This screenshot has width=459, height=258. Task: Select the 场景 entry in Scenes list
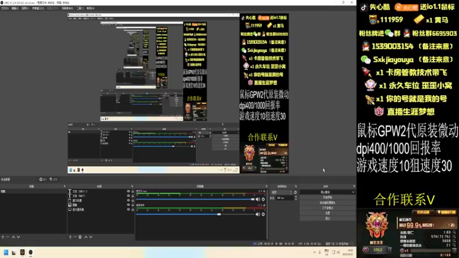[x=33, y=191]
